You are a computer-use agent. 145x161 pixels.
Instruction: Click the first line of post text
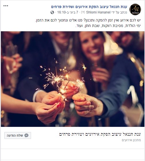(88, 20)
